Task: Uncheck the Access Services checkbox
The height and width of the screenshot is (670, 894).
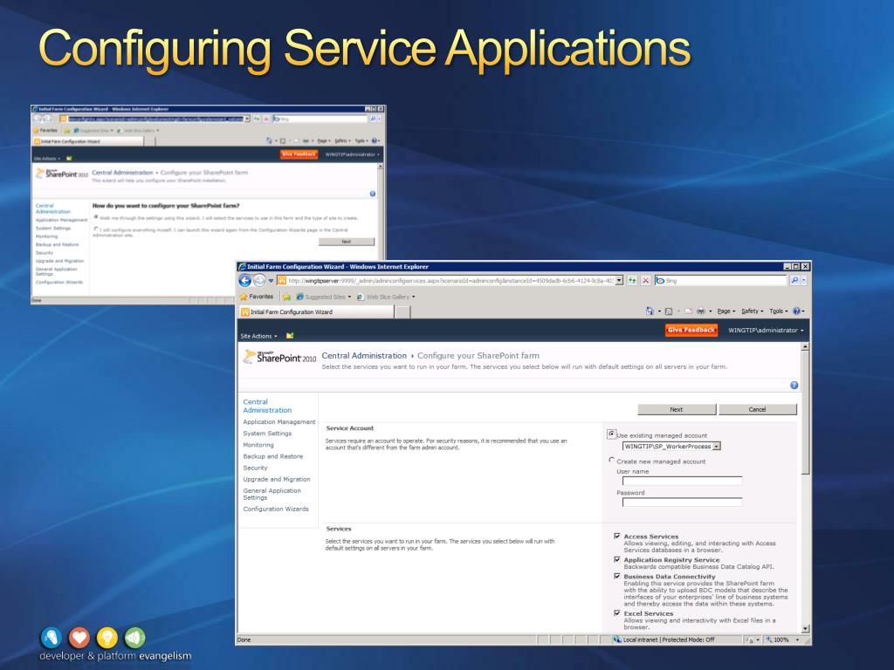Action: tap(617, 537)
